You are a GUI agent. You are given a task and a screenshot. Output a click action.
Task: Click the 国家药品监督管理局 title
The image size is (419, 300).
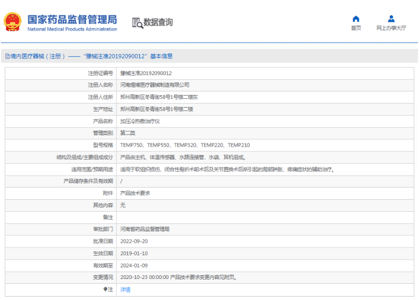click(72, 20)
